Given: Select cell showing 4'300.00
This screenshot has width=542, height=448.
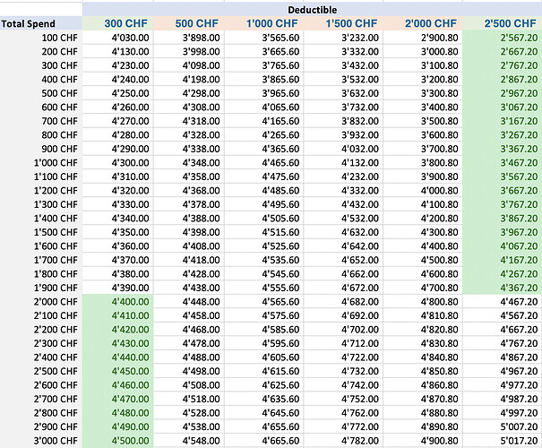Looking at the screenshot, I should (x=118, y=163).
